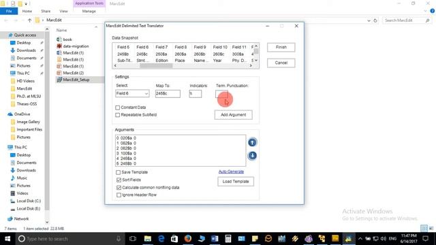
Task: Open the Theses-OSS folder in the sidebar
Action: pos(27,104)
